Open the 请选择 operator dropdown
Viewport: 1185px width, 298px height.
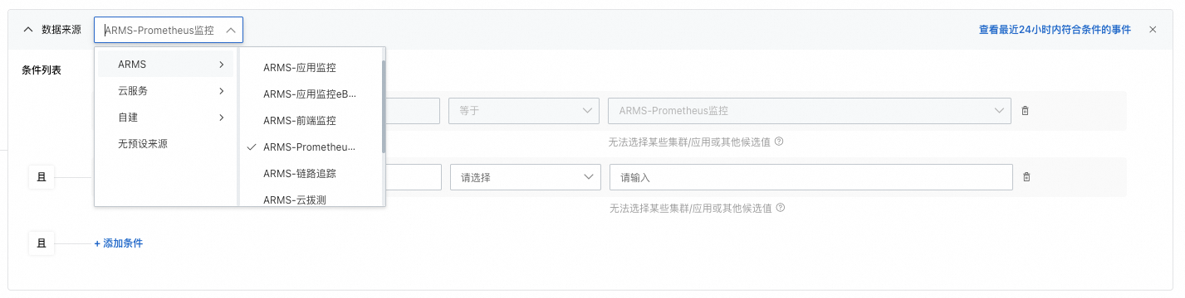pos(525,177)
